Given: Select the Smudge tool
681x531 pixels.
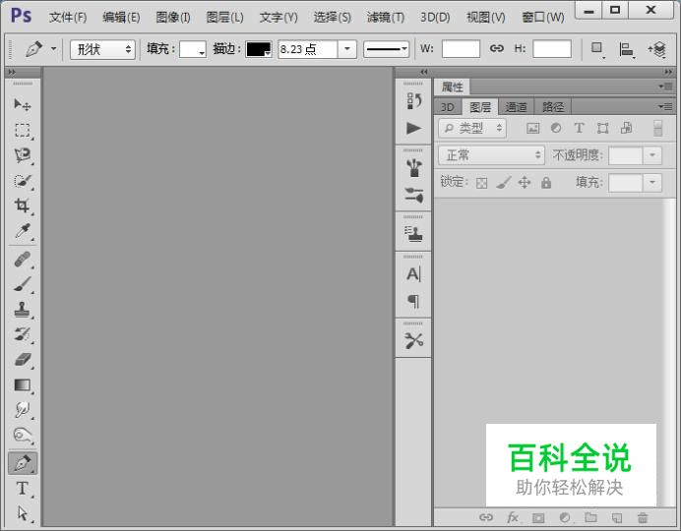Looking at the screenshot, I should pos(23,409).
